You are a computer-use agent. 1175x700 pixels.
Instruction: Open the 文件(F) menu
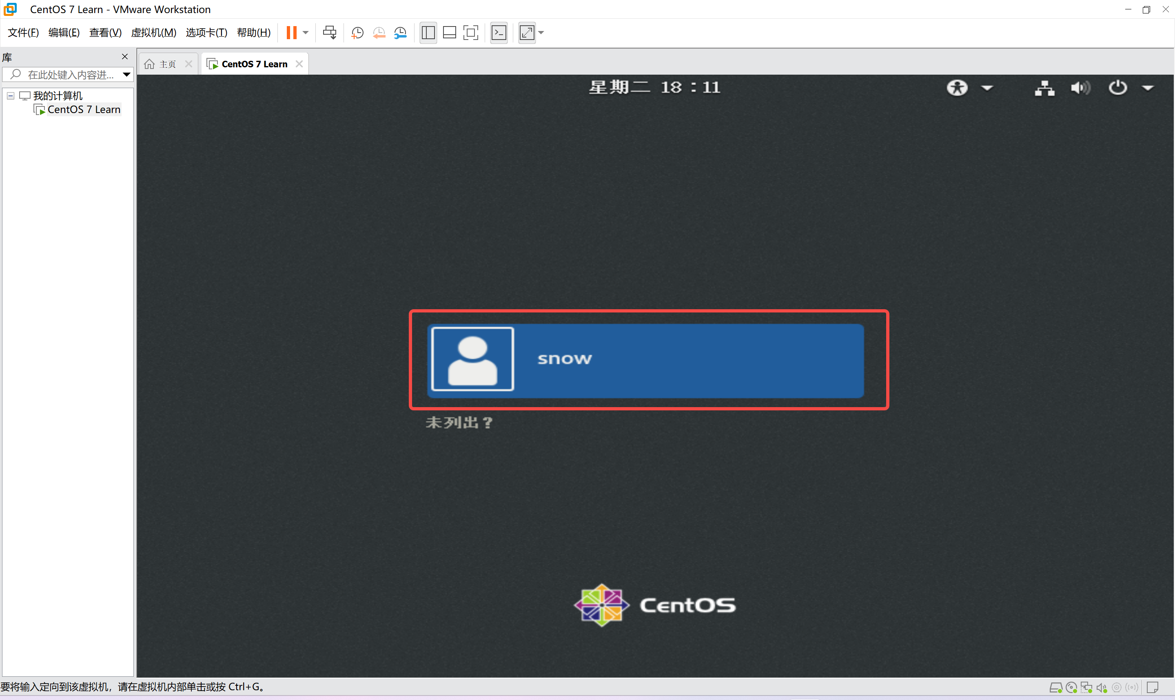[23, 33]
